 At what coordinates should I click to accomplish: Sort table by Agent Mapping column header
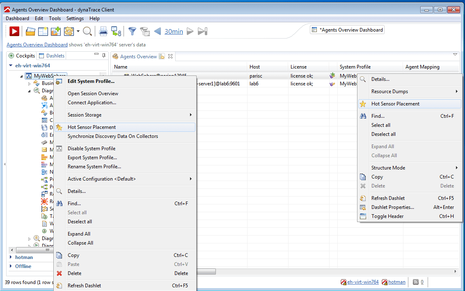(x=431, y=67)
